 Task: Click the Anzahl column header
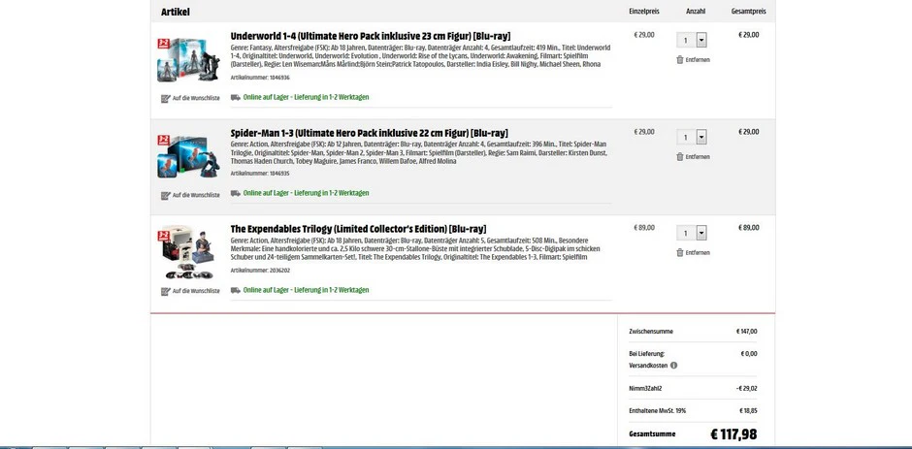[x=696, y=12]
